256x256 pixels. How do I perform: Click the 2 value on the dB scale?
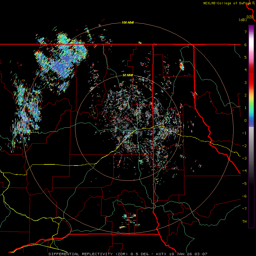tap(245, 95)
